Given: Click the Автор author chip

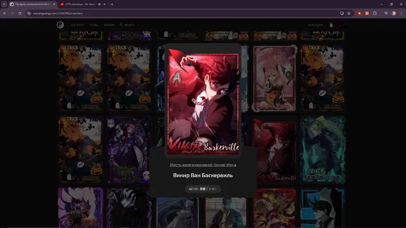Looking at the screenshot, I should (203, 189).
